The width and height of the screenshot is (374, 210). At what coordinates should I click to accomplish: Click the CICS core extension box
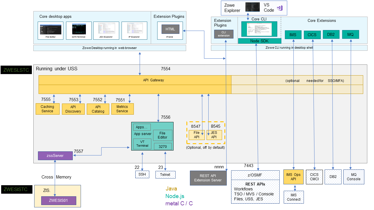(x=312, y=35)
